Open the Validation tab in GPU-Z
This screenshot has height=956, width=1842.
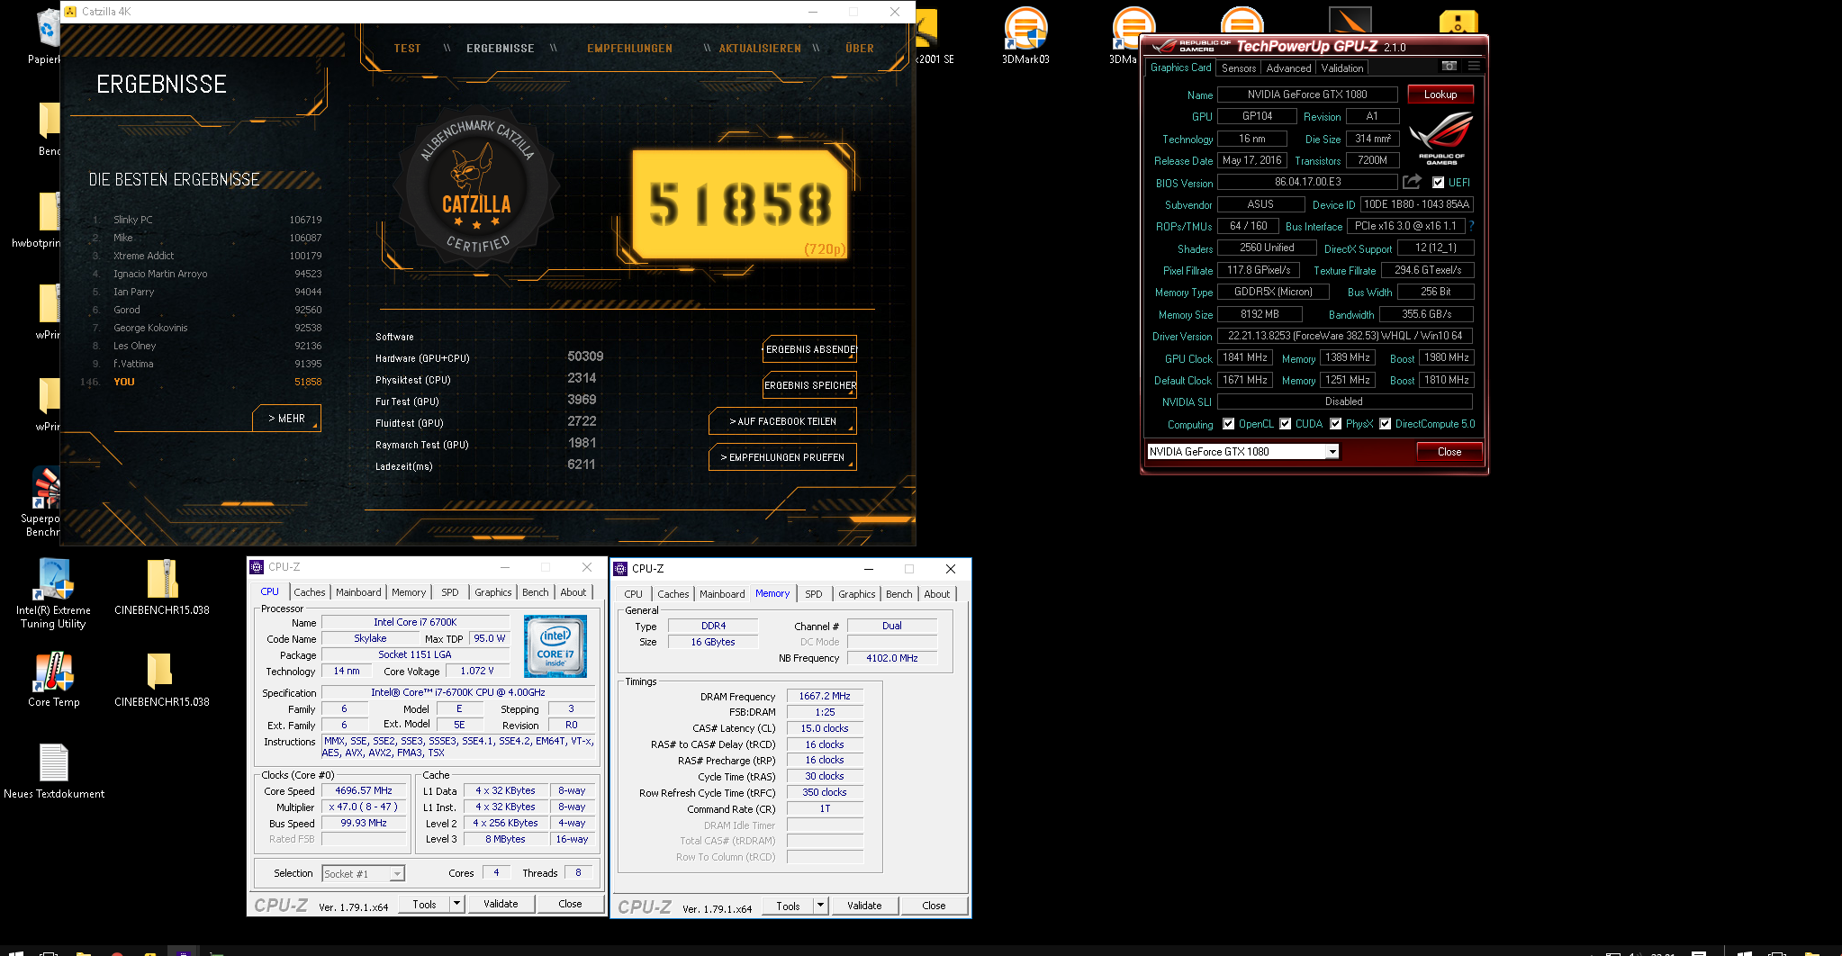(x=1341, y=68)
